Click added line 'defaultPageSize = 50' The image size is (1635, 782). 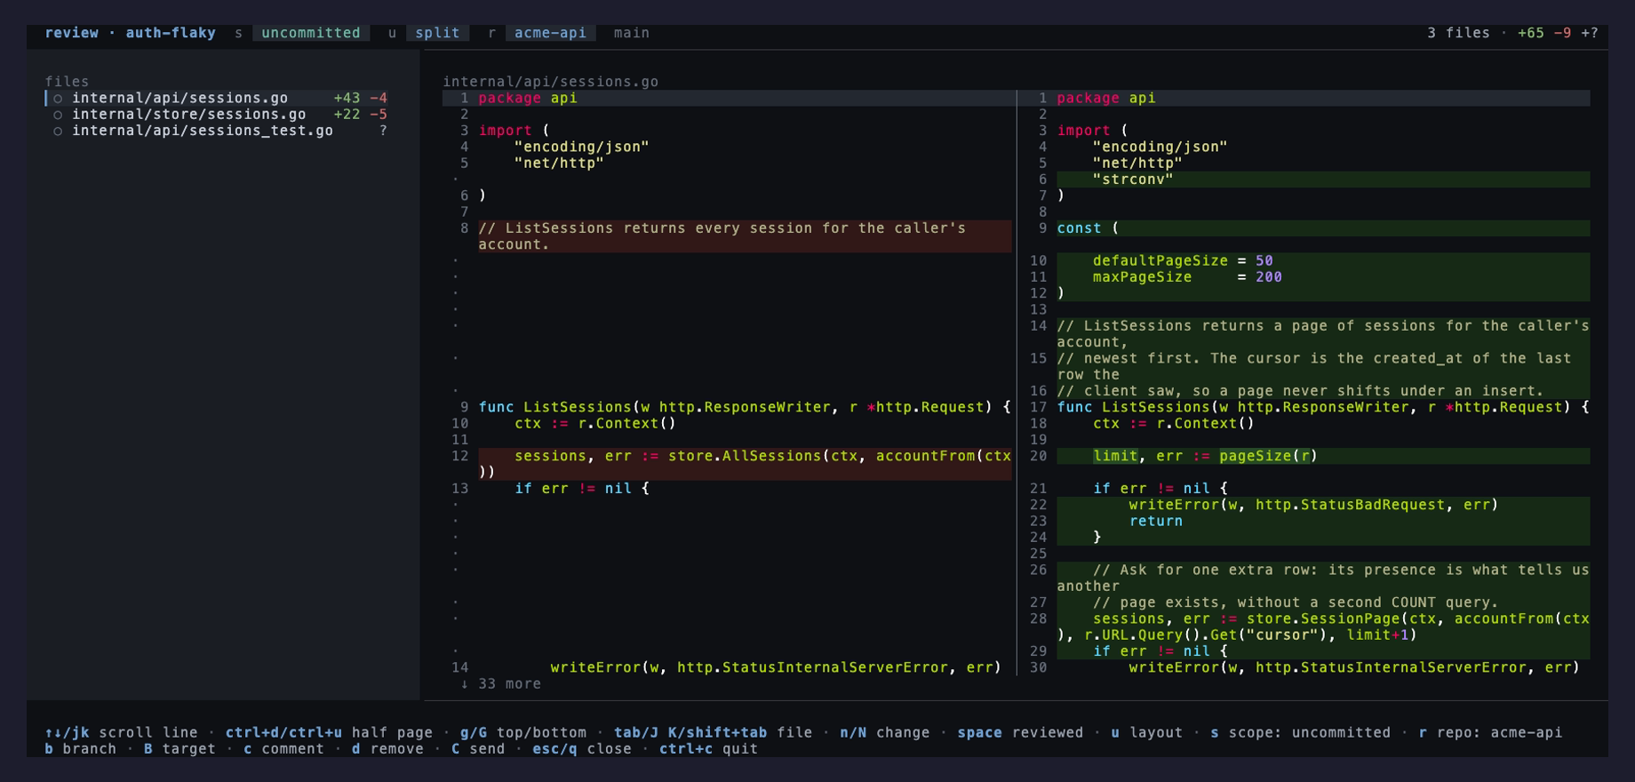coord(1323,261)
